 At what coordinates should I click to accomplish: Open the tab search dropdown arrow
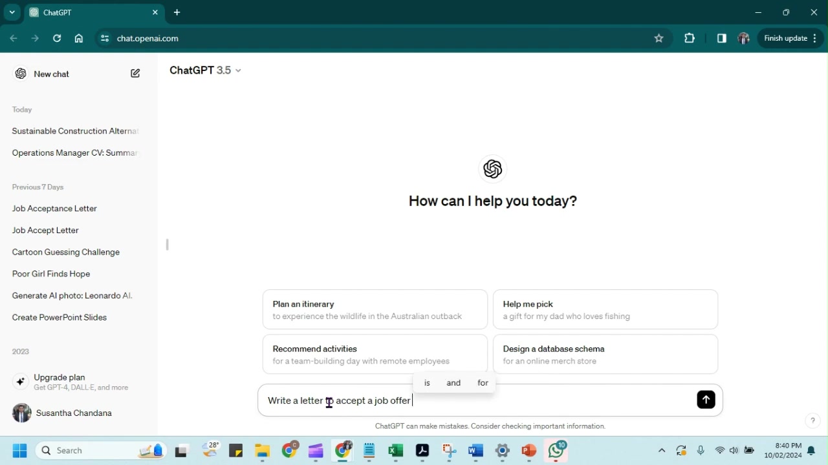pos(12,12)
